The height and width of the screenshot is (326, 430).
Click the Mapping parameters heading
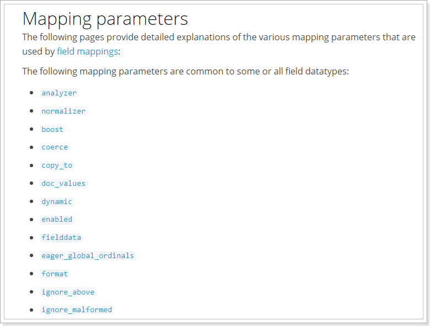point(105,19)
